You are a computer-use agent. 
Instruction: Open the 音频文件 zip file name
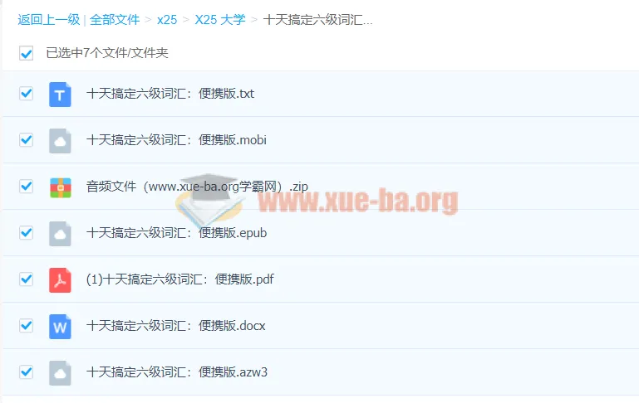coord(197,187)
